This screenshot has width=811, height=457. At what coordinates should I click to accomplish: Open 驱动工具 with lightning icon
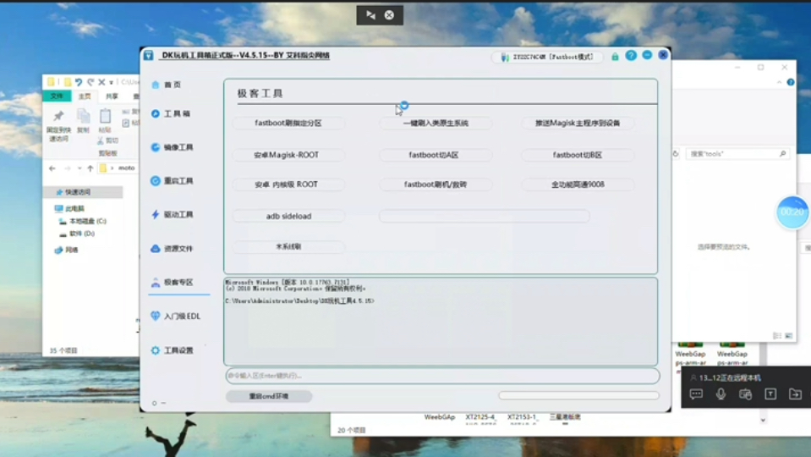pos(172,214)
